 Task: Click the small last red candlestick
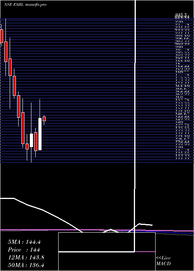click(x=44, y=119)
